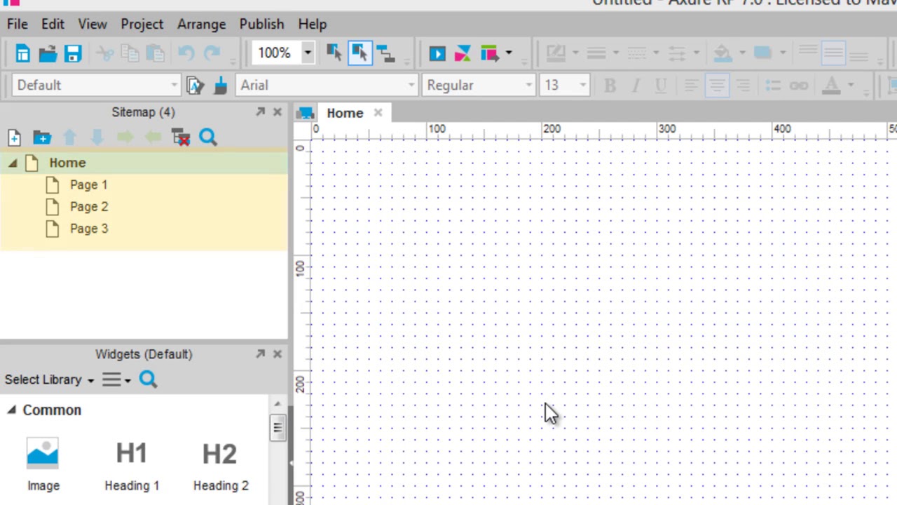Collapse the Home tree node

pos(13,163)
